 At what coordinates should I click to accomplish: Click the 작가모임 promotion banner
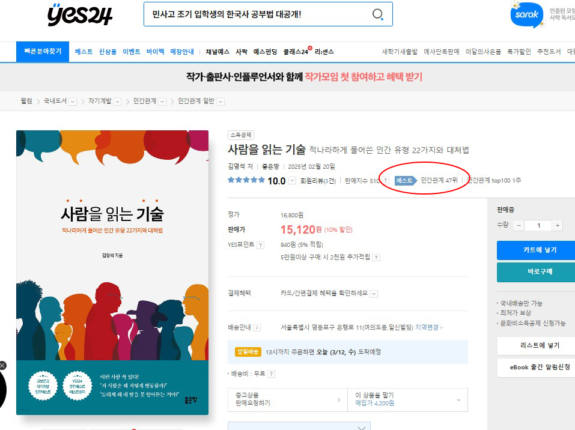pos(305,77)
